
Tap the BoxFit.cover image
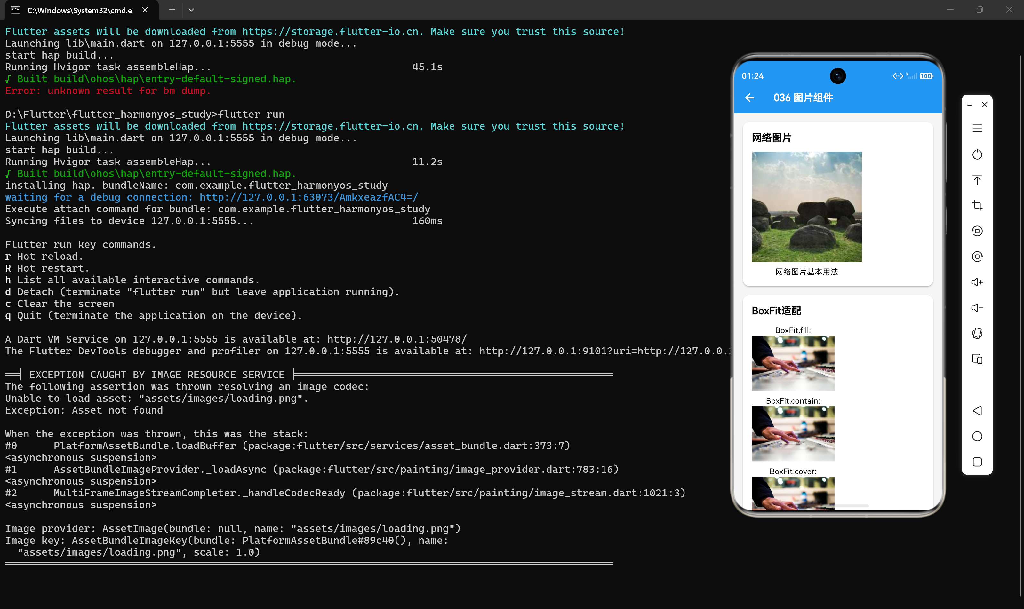pyautogui.click(x=793, y=493)
